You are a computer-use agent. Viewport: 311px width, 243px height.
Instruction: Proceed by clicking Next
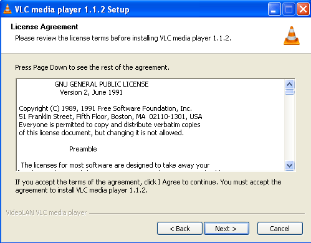coord(226,229)
